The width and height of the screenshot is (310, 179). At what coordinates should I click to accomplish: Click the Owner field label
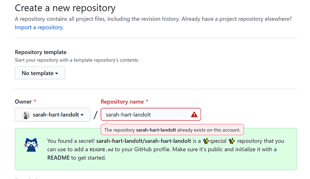[23, 101]
